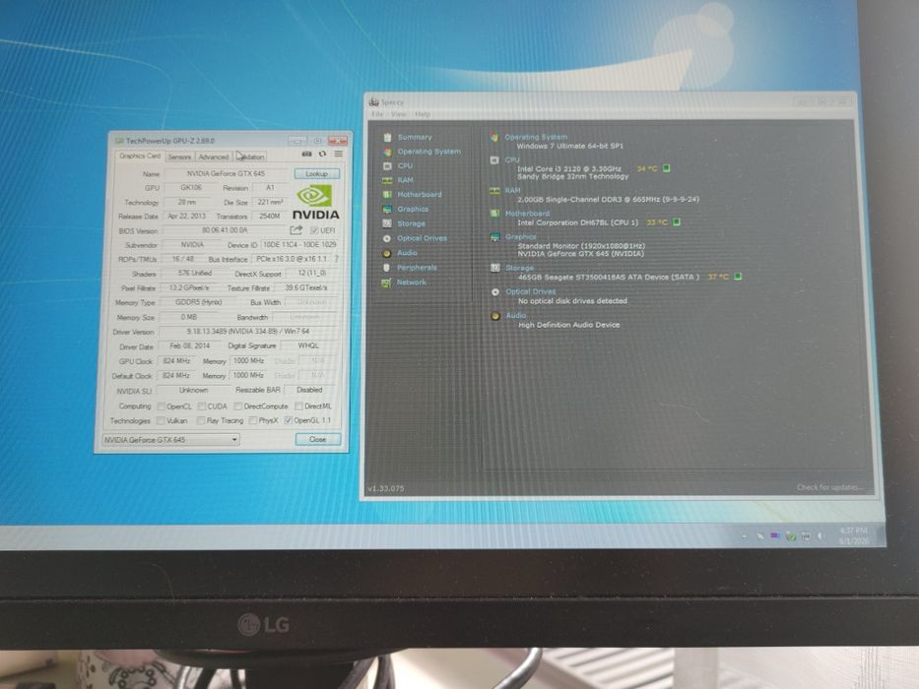919x689 pixels.
Task: Click Motherboard temperature green indicator in Speccy
Action: (x=677, y=222)
